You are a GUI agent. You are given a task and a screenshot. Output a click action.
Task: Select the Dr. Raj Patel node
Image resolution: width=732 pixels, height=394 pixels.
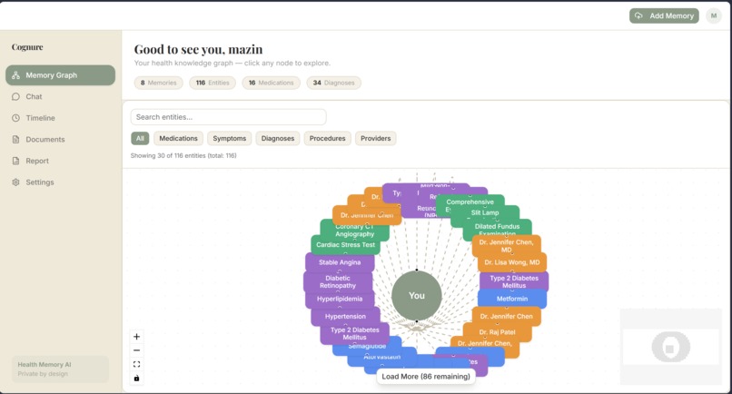coord(497,332)
